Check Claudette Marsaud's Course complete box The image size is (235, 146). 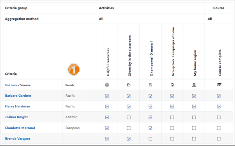(x=219, y=128)
